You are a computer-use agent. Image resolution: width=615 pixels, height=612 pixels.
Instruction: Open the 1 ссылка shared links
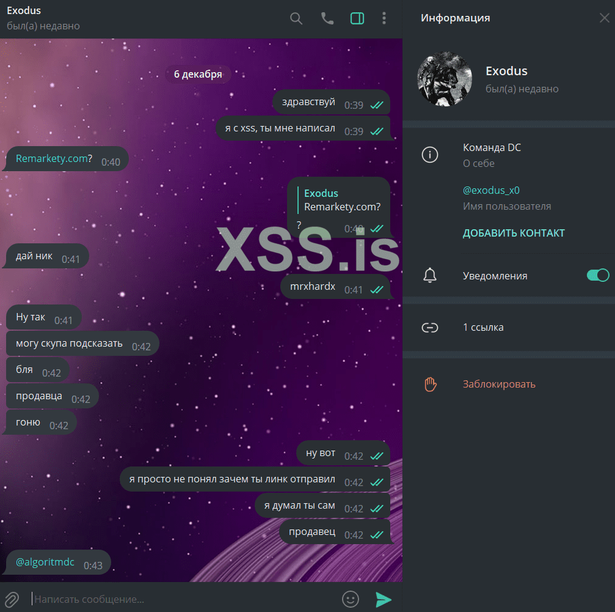(483, 327)
